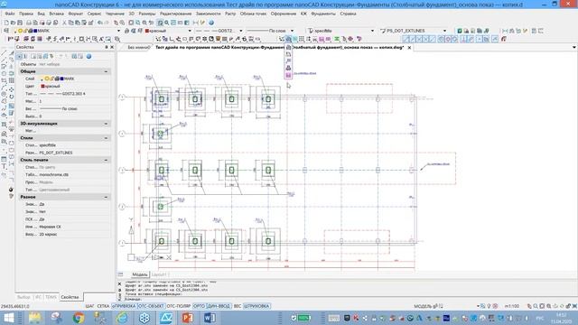Click the first blue tool icon in the right toolbar
The height and width of the screenshot is (325, 578).
[406, 39]
